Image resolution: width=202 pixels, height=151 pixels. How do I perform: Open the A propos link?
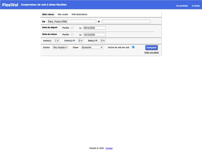196,5
